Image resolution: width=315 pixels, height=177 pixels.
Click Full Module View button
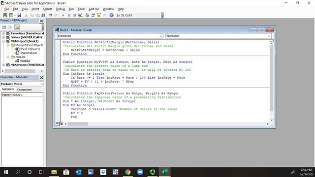(x=62, y=123)
